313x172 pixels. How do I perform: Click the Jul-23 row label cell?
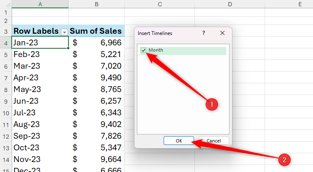coord(40,112)
